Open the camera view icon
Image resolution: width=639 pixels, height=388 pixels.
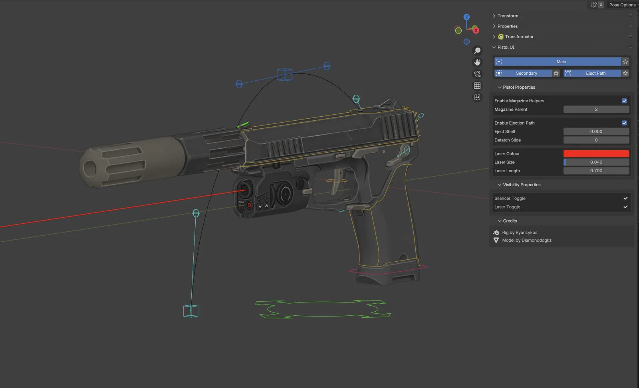tap(477, 74)
